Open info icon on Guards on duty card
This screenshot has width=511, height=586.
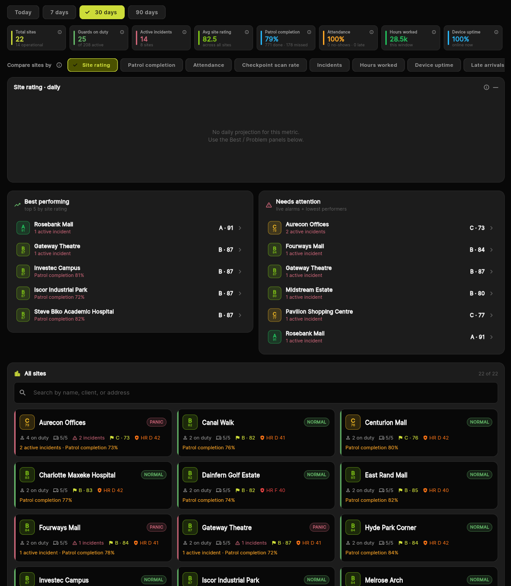(x=122, y=32)
